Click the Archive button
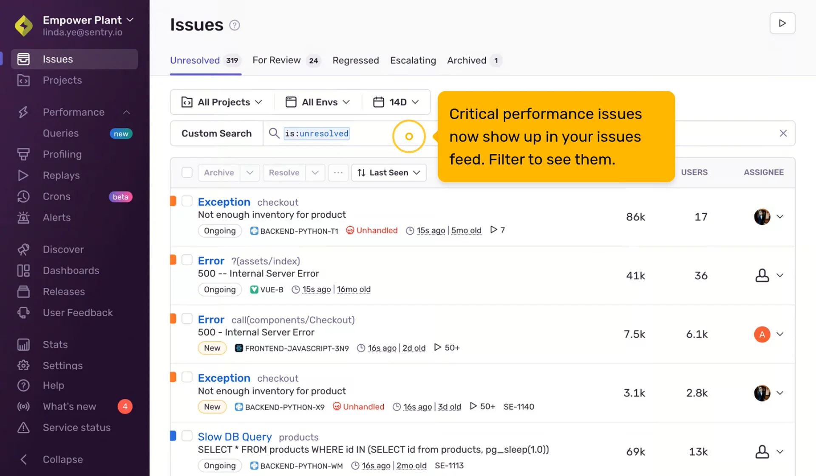This screenshot has height=476, width=816. pos(219,173)
